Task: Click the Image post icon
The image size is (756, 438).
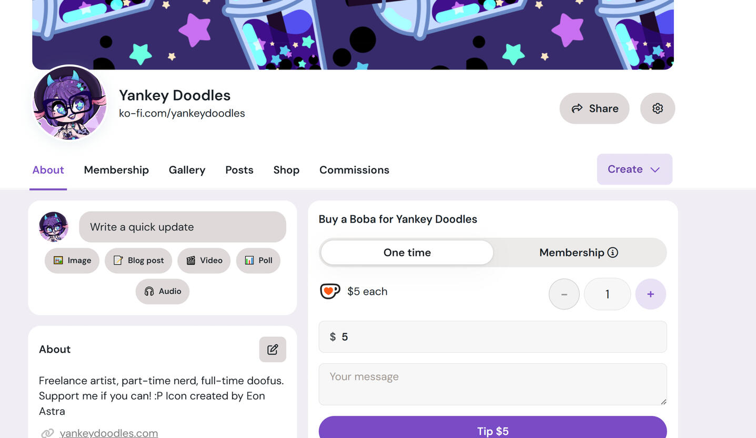Action: pyautogui.click(x=59, y=260)
